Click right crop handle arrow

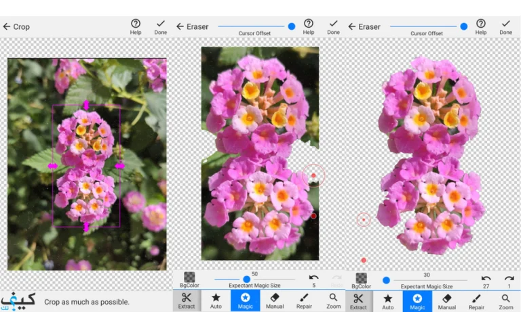pyautogui.click(x=119, y=166)
